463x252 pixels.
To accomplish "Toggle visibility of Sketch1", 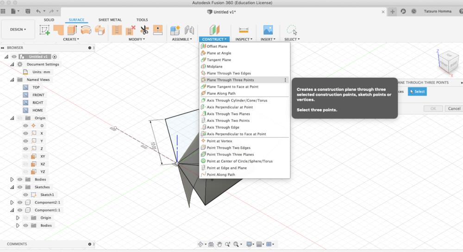I will 25,195.
